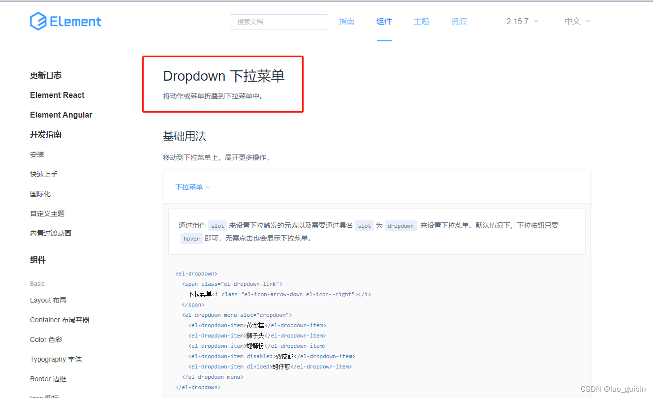The width and height of the screenshot is (653, 398).
Task: View the Color 色彩 palette page
Action: pos(46,339)
